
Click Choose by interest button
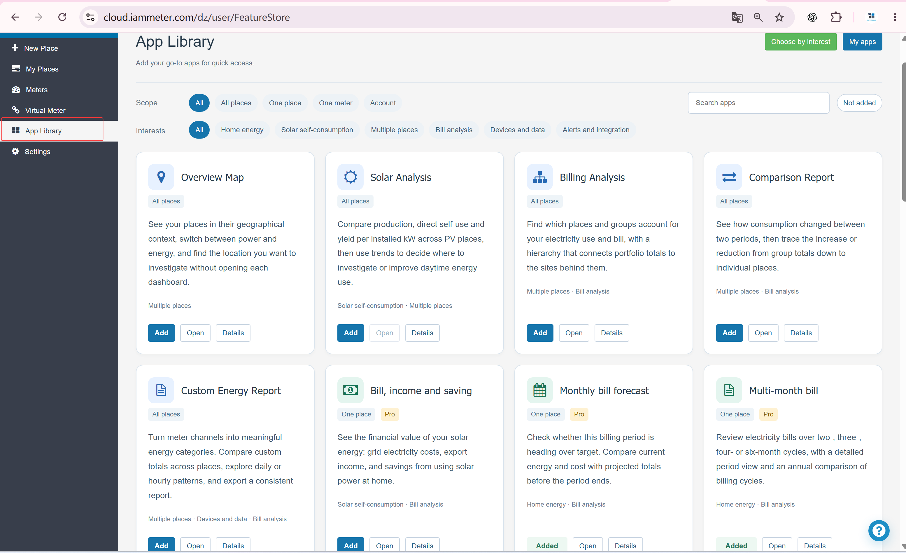[800, 41]
